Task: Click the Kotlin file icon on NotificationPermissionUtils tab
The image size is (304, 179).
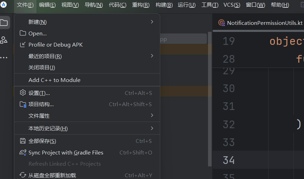Action: click(221, 23)
